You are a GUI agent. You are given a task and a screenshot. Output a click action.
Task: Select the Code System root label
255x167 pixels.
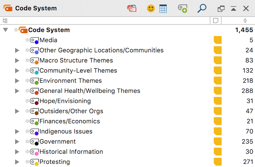click(x=49, y=30)
